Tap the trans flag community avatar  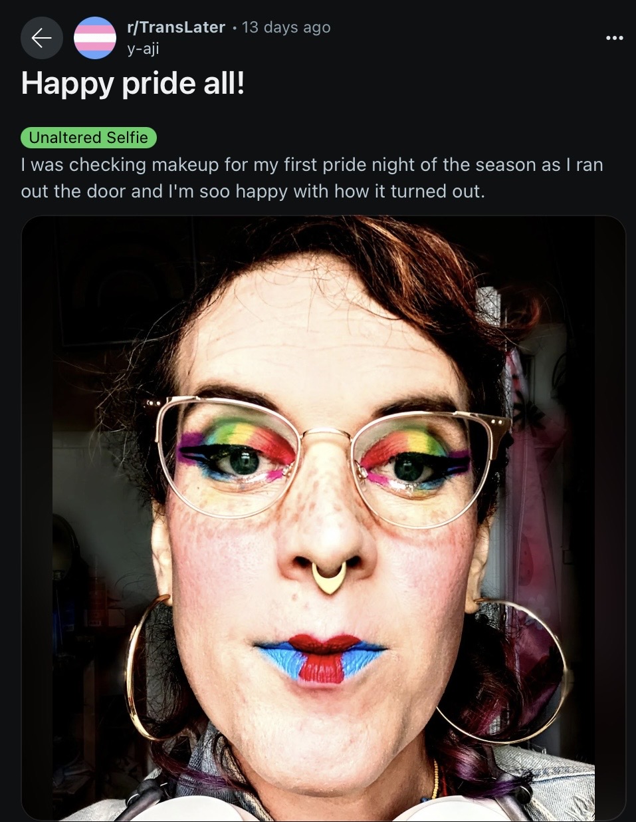click(x=94, y=38)
